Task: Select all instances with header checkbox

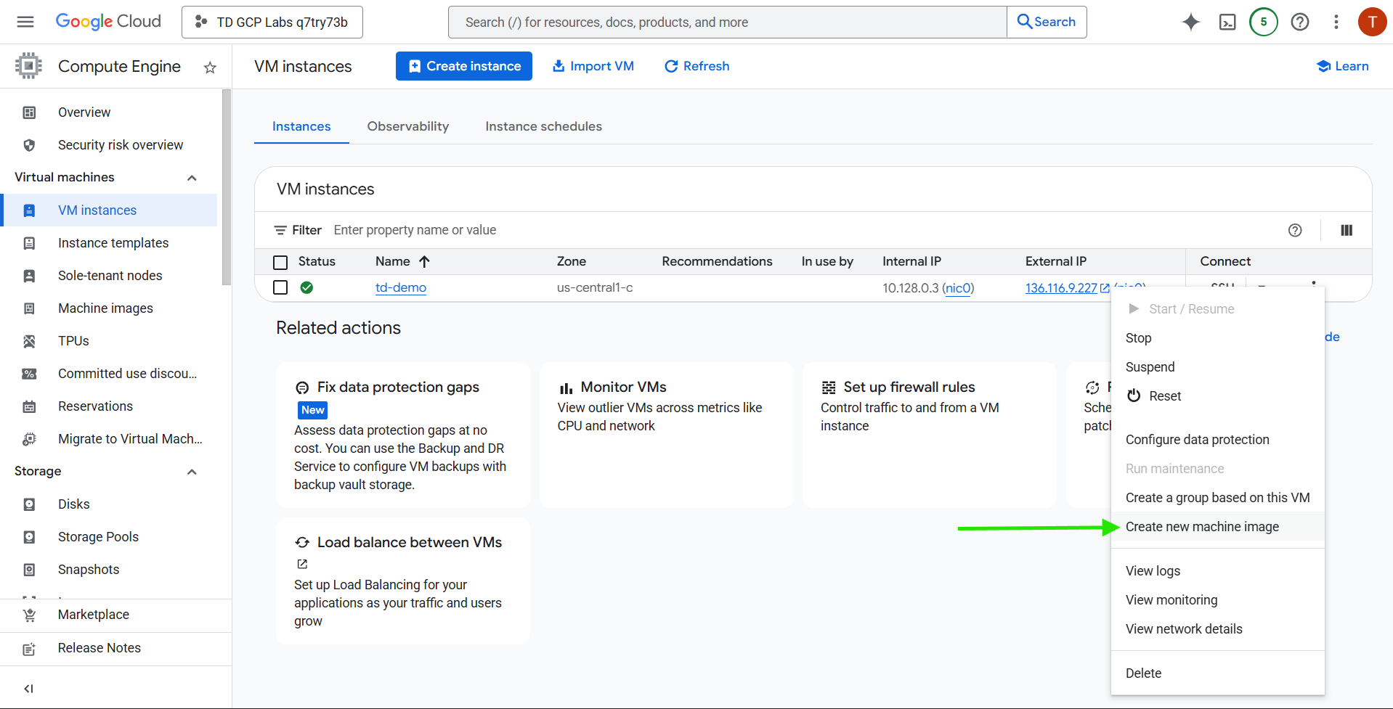Action: pyautogui.click(x=280, y=262)
